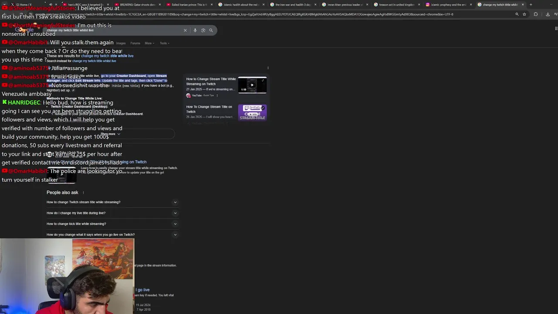
Task: Click the Google logo to go home
Action: pos(25,30)
